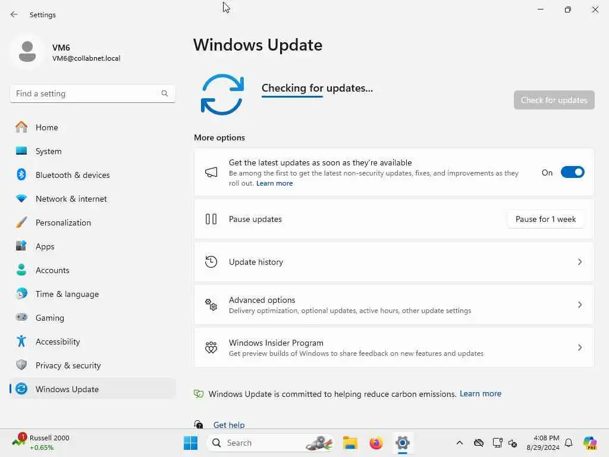This screenshot has width=609, height=457.
Task: Select Network & internet category
Action: click(92, 199)
